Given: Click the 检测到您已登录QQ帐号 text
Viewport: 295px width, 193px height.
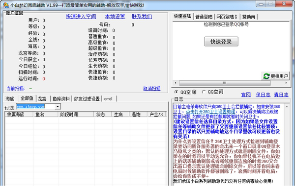Looking at the screenshot, I should click(226, 24).
